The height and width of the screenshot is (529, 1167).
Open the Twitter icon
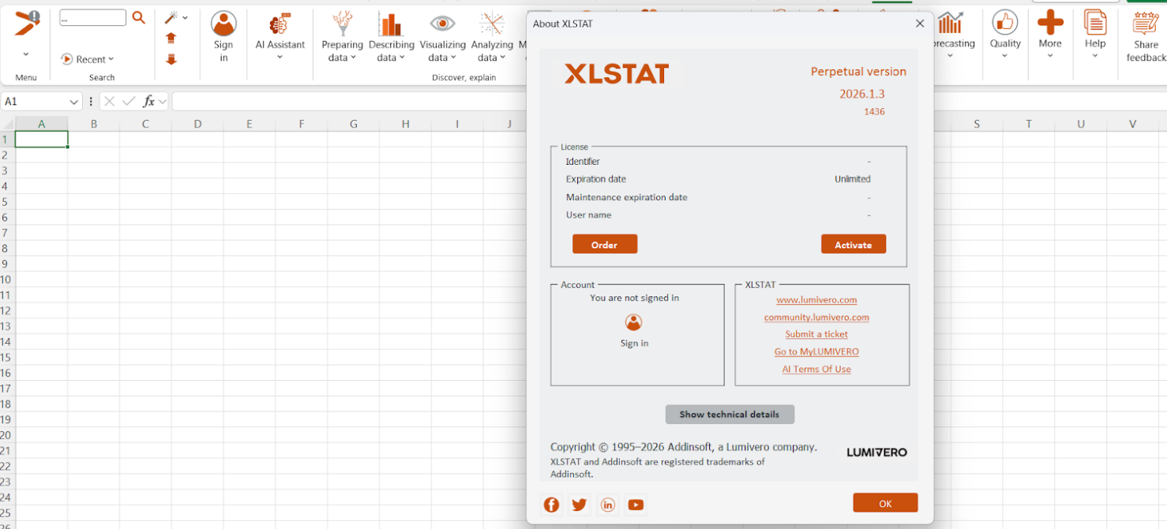(x=580, y=505)
